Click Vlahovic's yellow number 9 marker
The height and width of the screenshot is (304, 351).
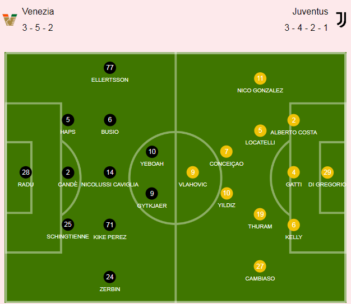pos(193,172)
